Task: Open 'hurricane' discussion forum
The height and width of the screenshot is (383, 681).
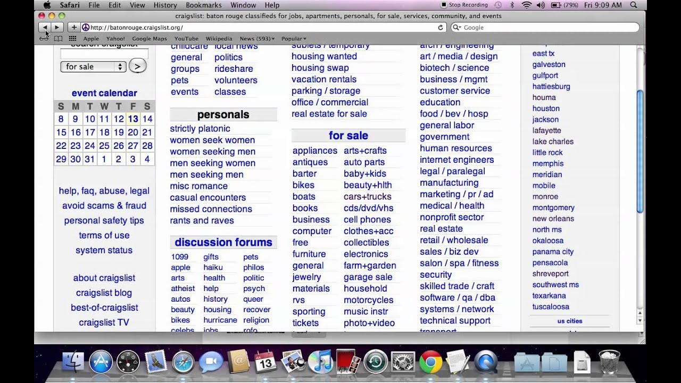Action: coord(220,320)
